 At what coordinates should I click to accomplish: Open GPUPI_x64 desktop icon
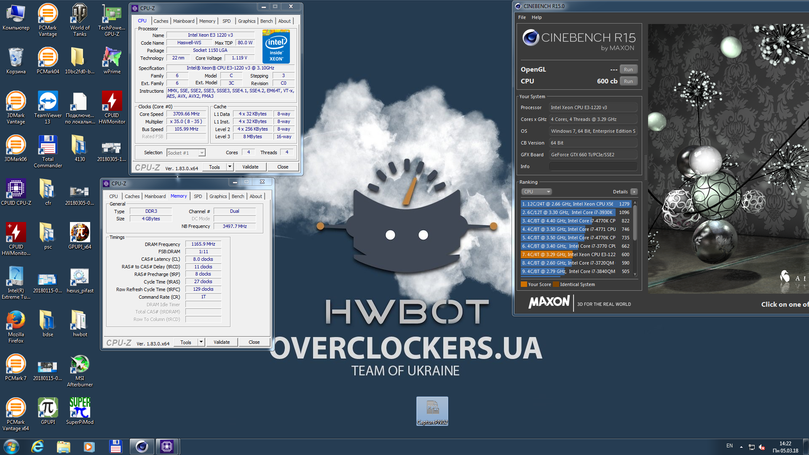80,236
